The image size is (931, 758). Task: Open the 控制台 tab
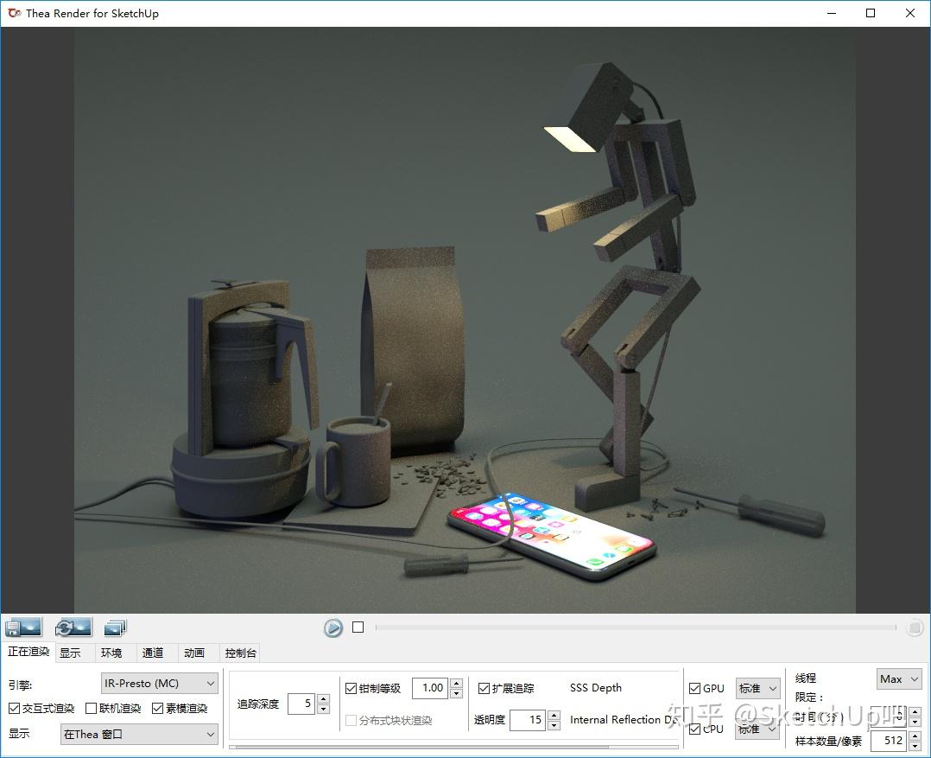tap(239, 653)
